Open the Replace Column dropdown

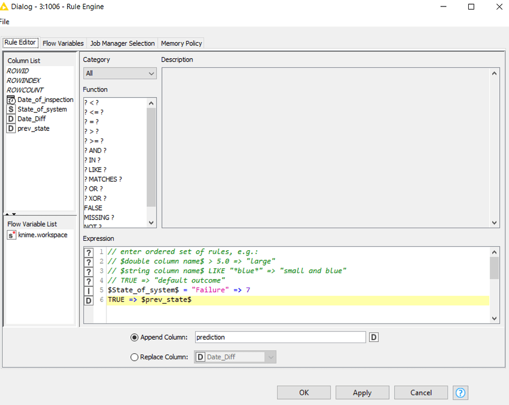click(270, 357)
